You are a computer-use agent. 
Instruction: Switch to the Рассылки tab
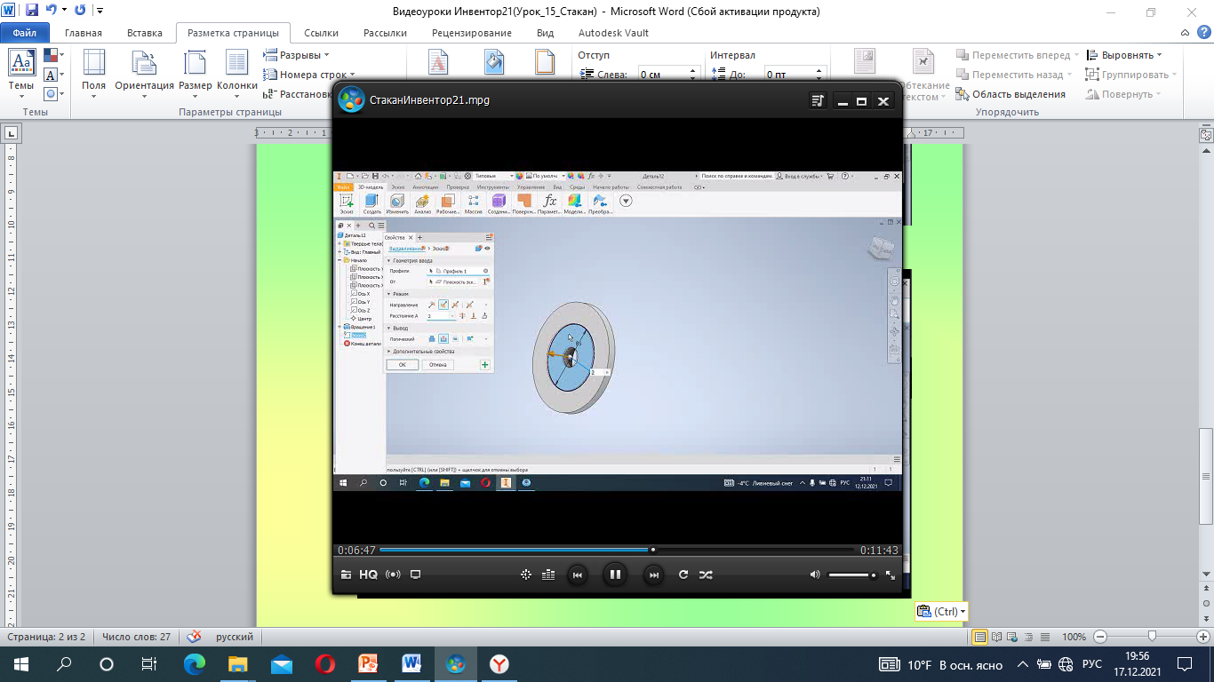click(385, 33)
